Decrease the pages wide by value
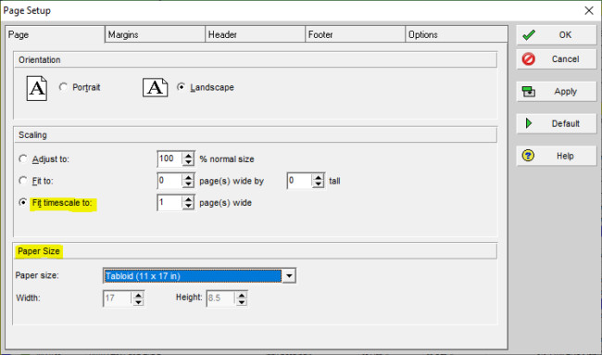This screenshot has height=355, width=602. click(189, 184)
